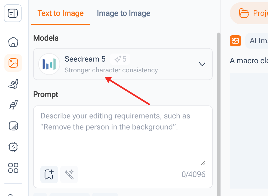Collapse the sidebar panel toggle icon
268x196 pixels.
coord(13,13)
